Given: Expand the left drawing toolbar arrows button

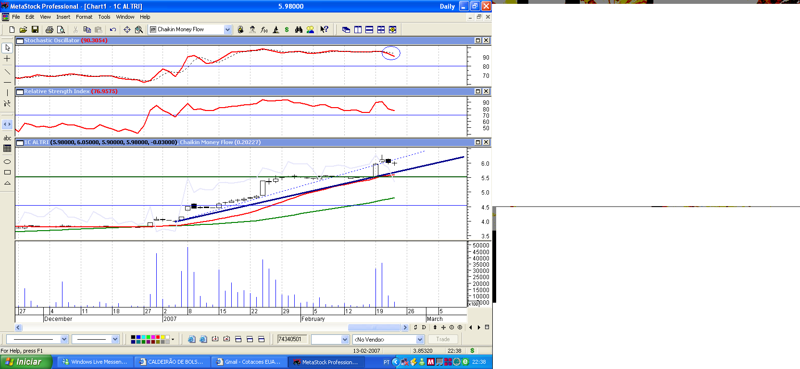Looking at the screenshot, I should click(7, 124).
